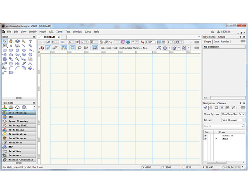Select the Mirror tool
This screenshot has width=248, height=192.
point(17,63)
